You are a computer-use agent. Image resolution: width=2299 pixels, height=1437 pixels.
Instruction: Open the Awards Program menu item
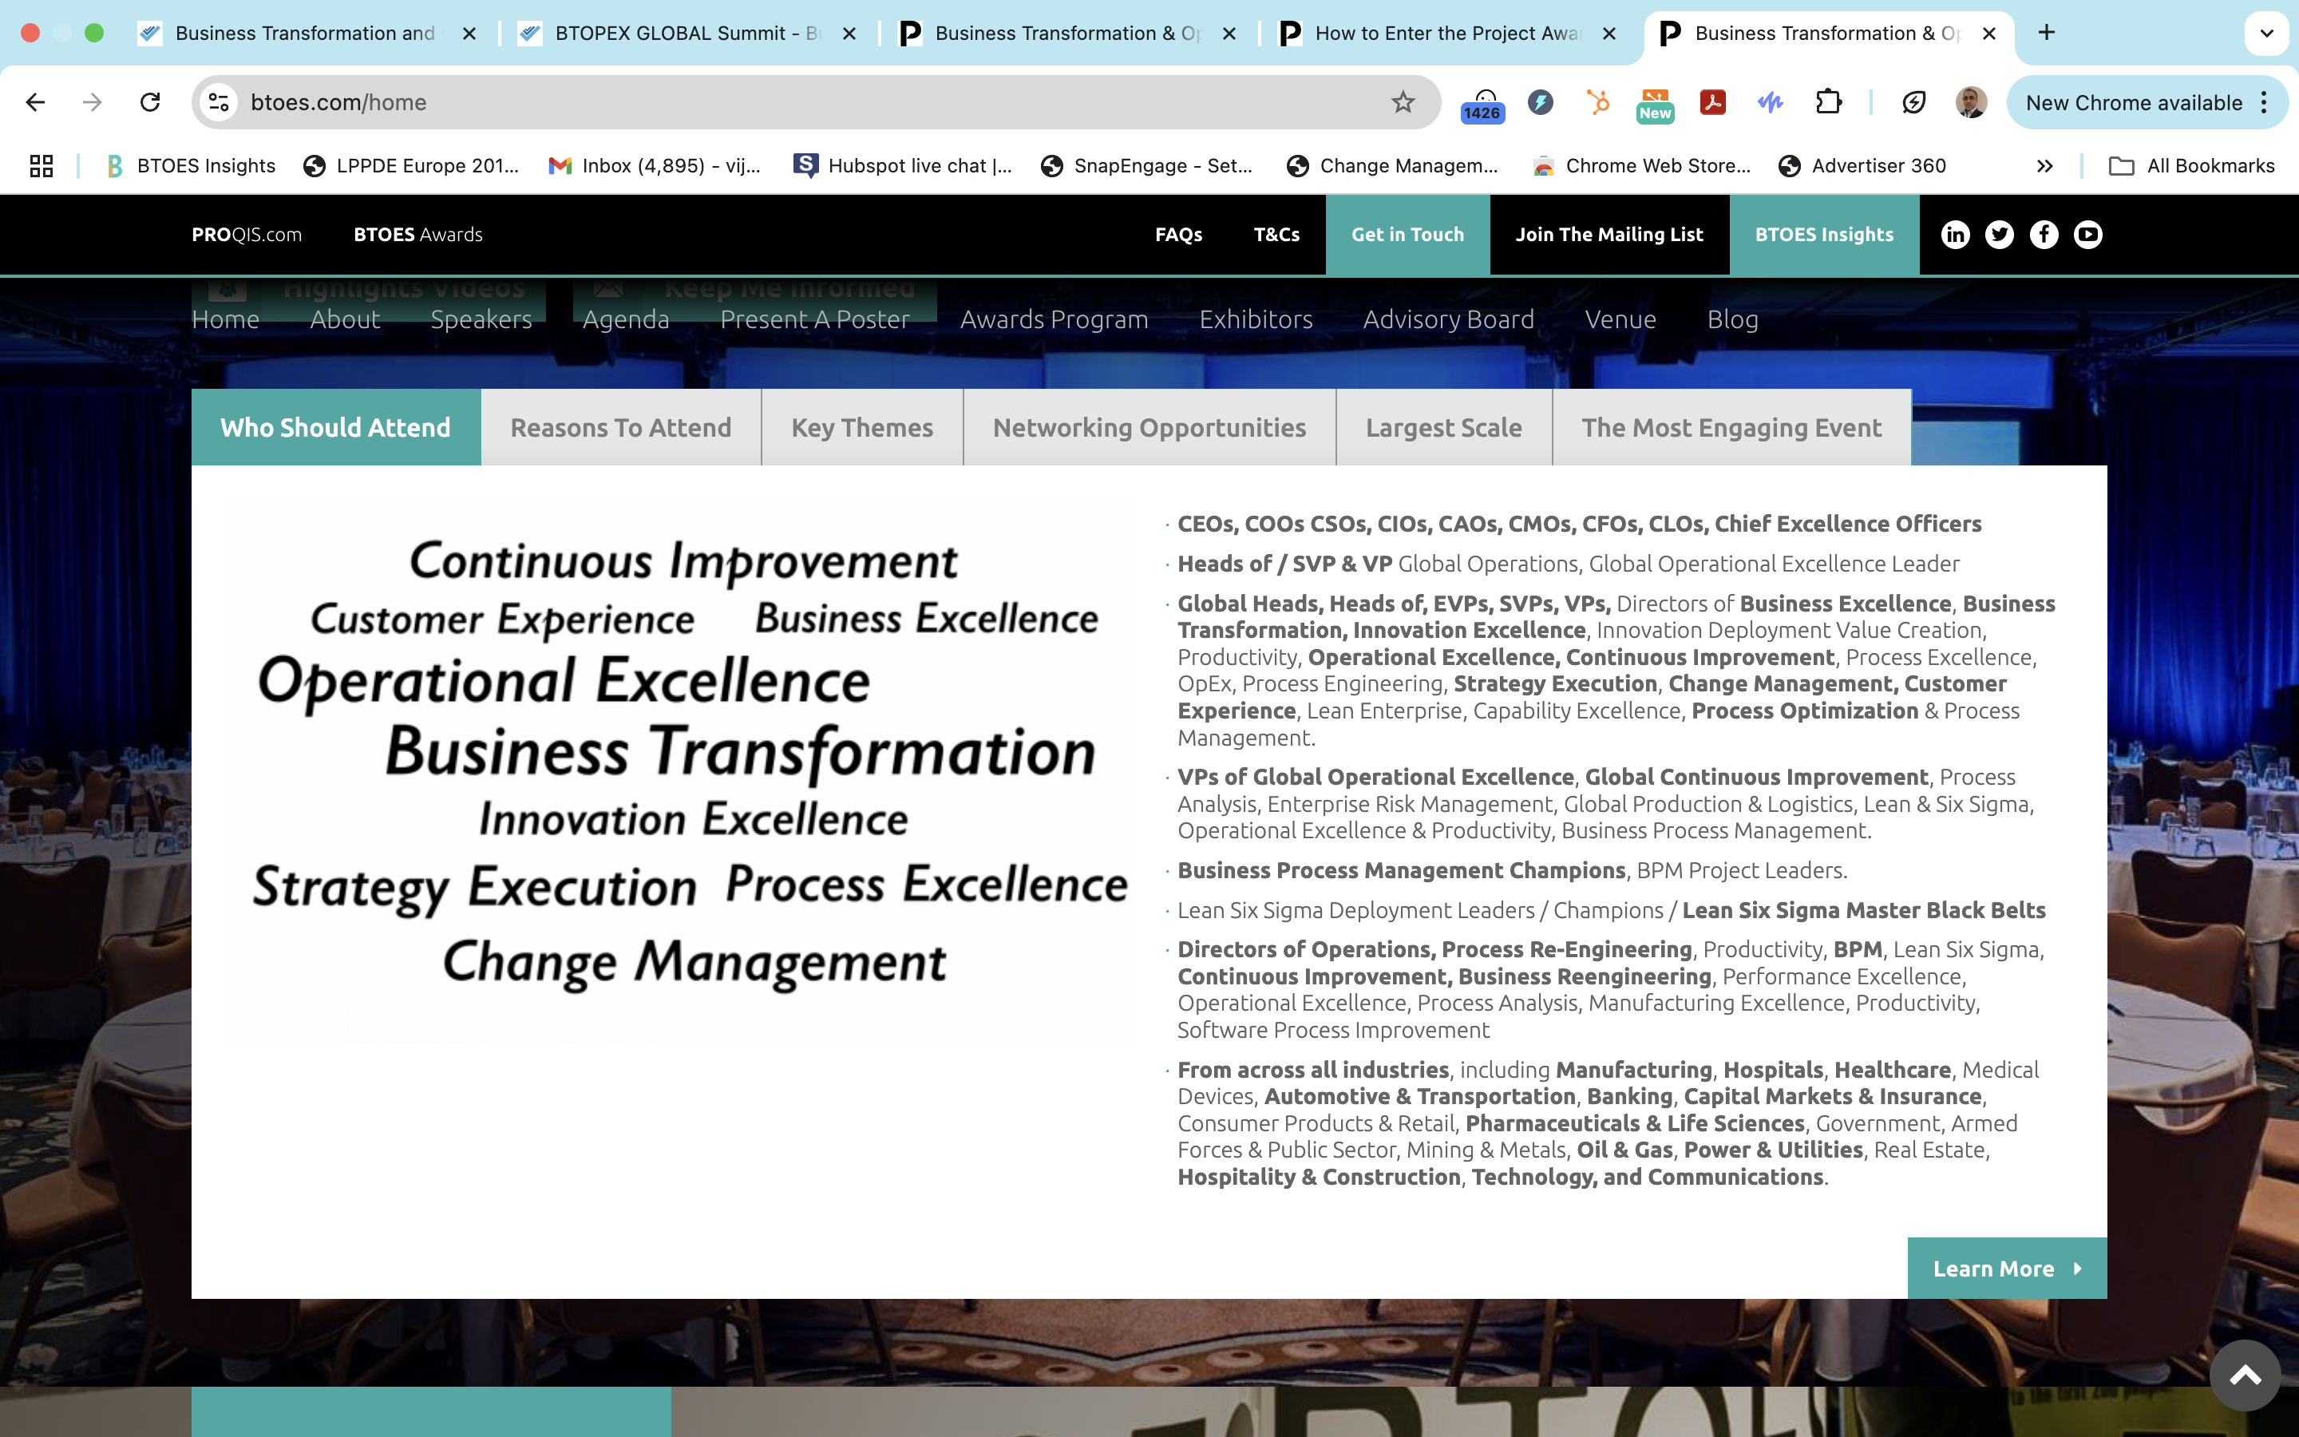pos(1054,319)
